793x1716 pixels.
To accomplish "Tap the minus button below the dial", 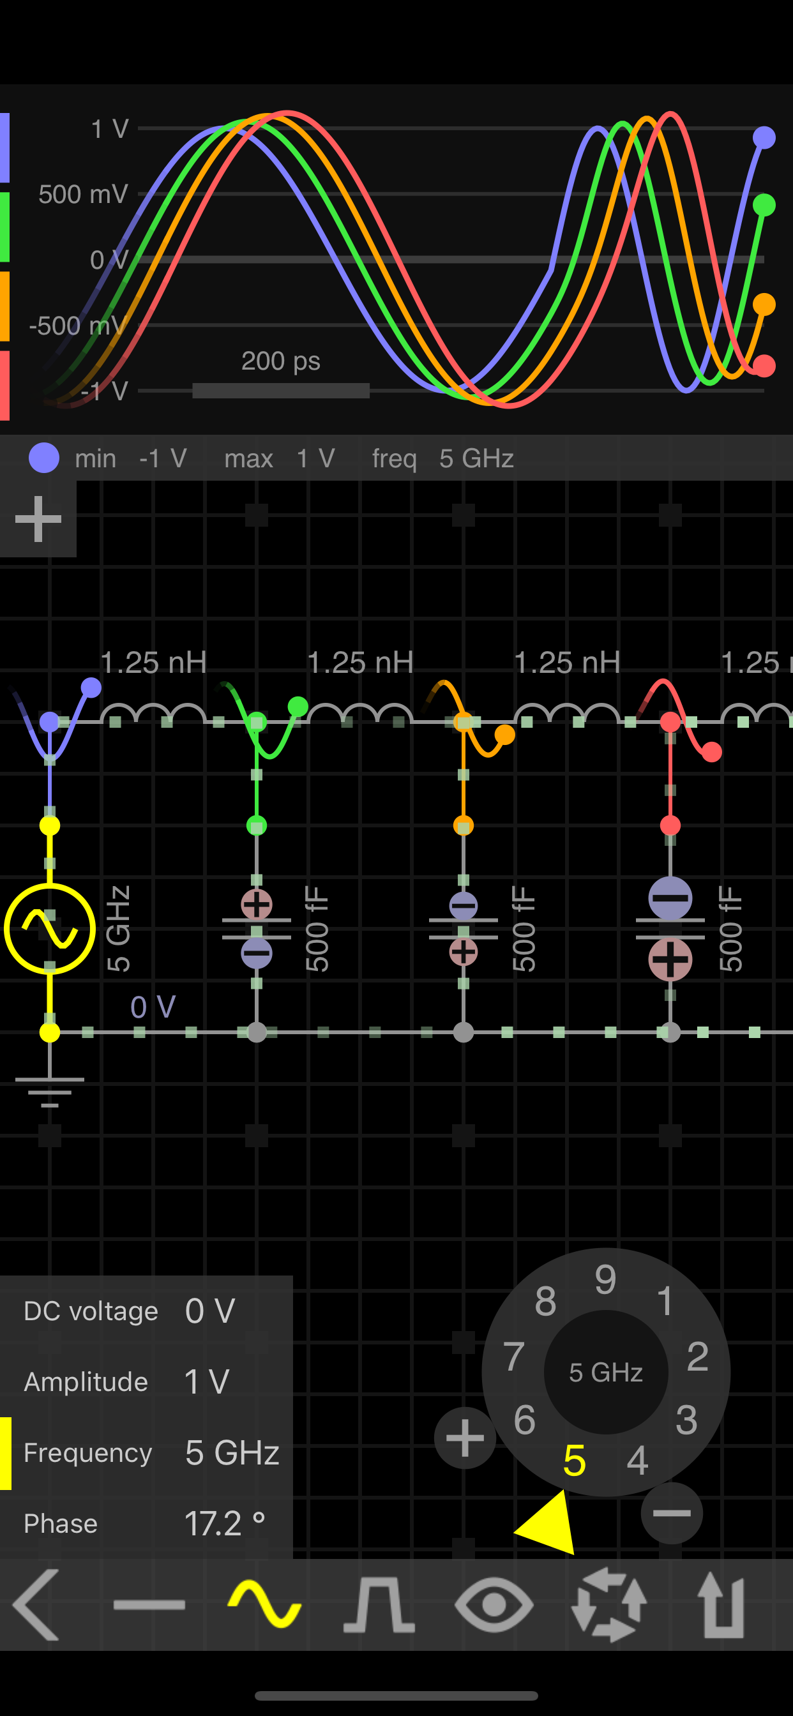I will coord(672,1513).
